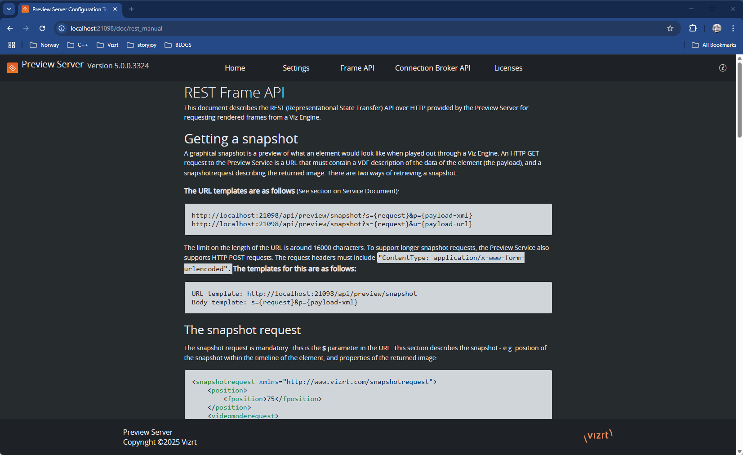Screen dimensions: 743x455
Task: Click the snapshotrequest xmlns opening tag line
Action: click(x=314, y=382)
